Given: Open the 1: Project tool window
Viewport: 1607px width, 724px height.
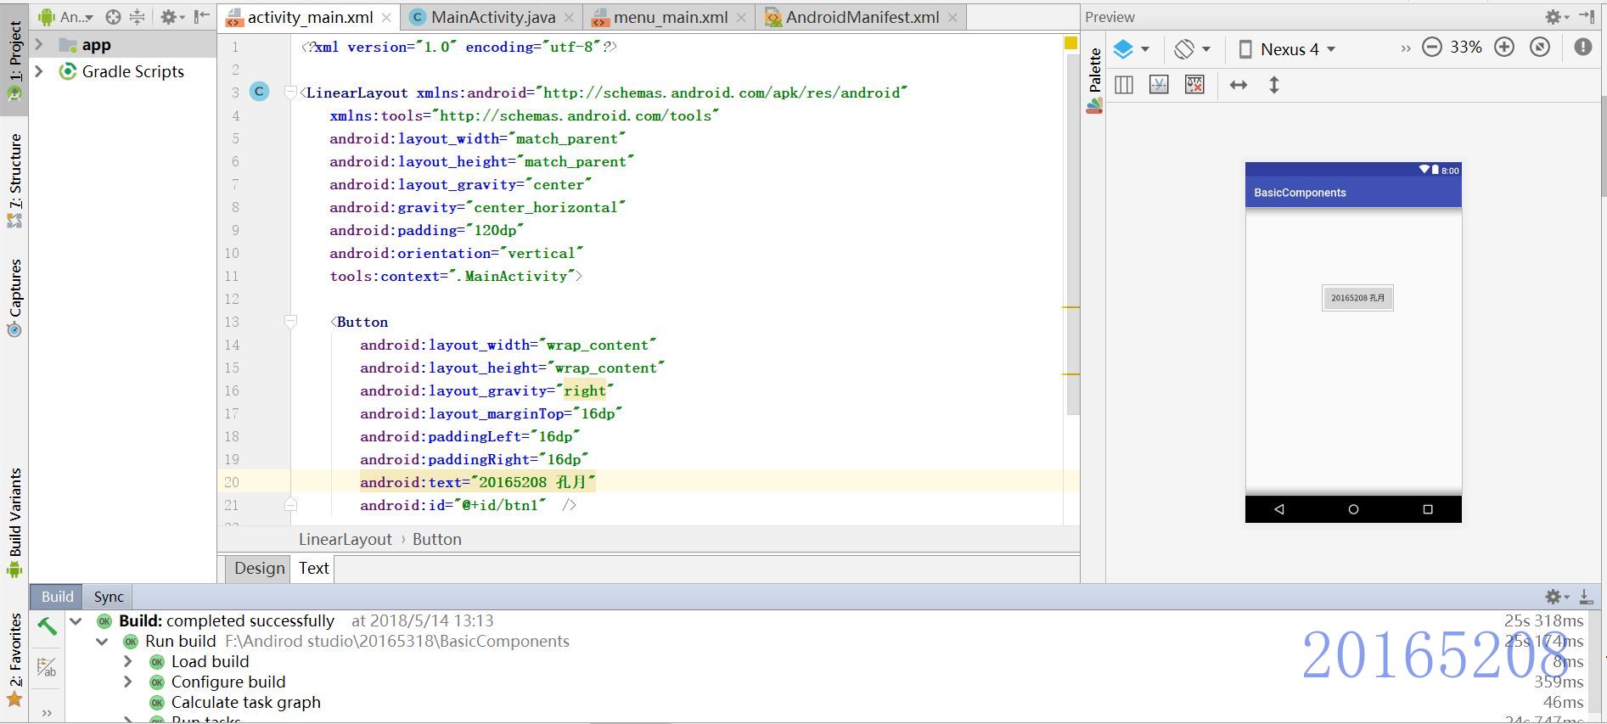Looking at the screenshot, I should (14, 61).
